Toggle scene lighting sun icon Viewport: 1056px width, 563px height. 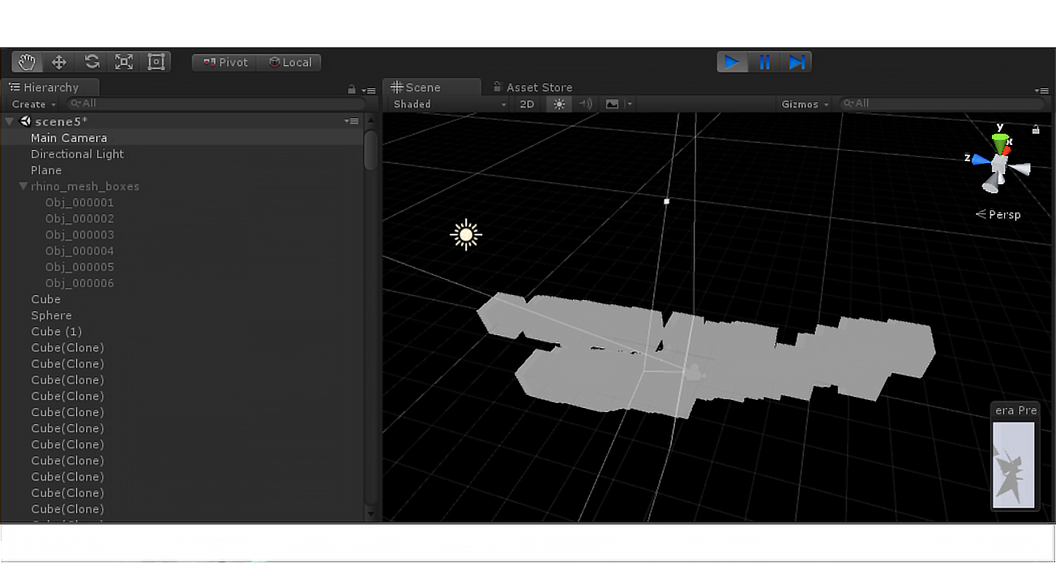point(559,104)
